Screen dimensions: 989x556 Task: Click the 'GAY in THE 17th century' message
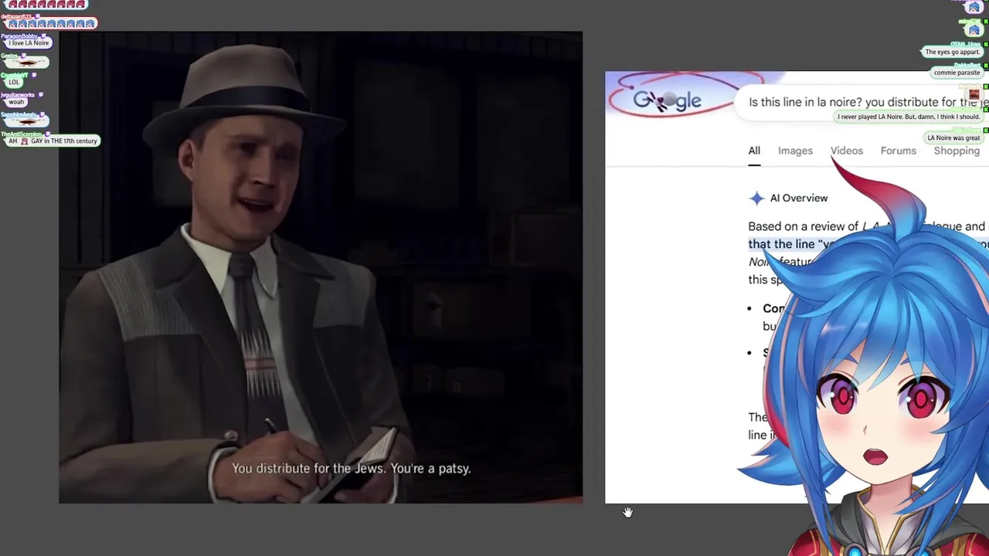coord(53,141)
